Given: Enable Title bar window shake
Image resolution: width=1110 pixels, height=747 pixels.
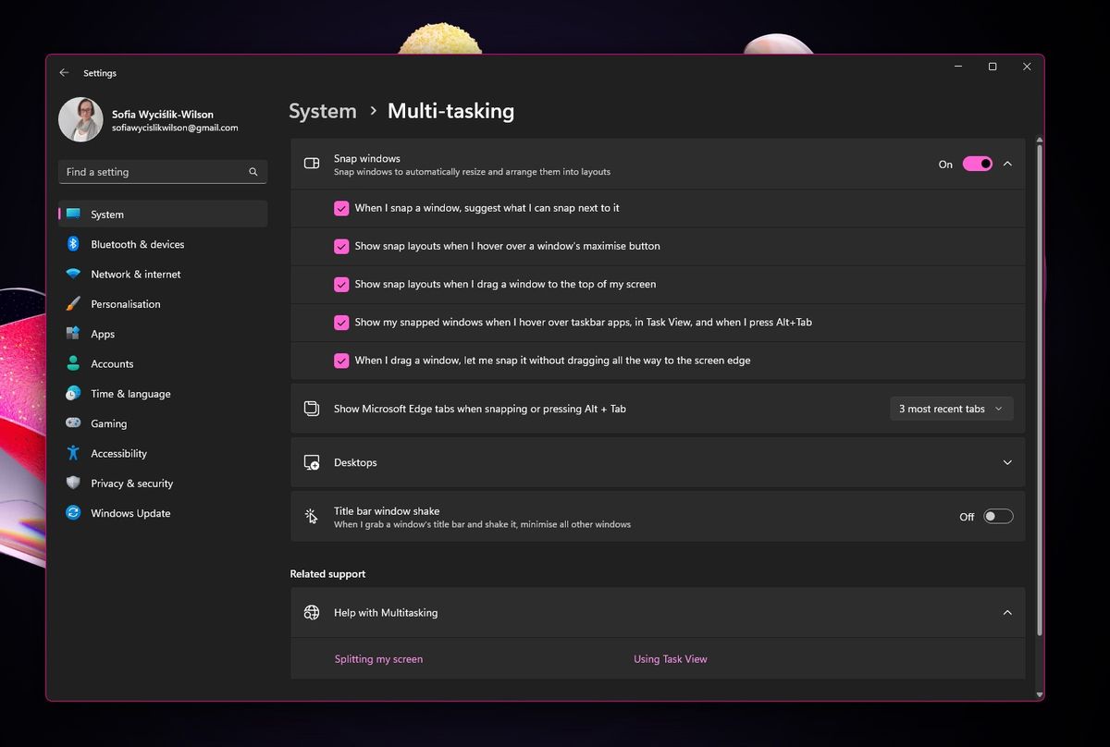Looking at the screenshot, I should 998,516.
